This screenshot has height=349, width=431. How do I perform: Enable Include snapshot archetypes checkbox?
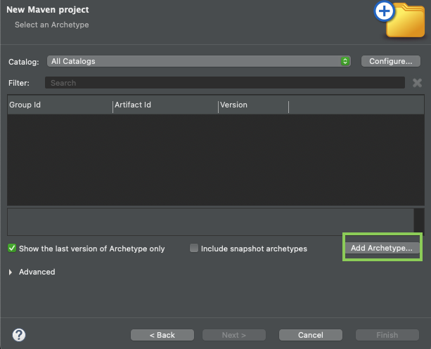coord(194,248)
